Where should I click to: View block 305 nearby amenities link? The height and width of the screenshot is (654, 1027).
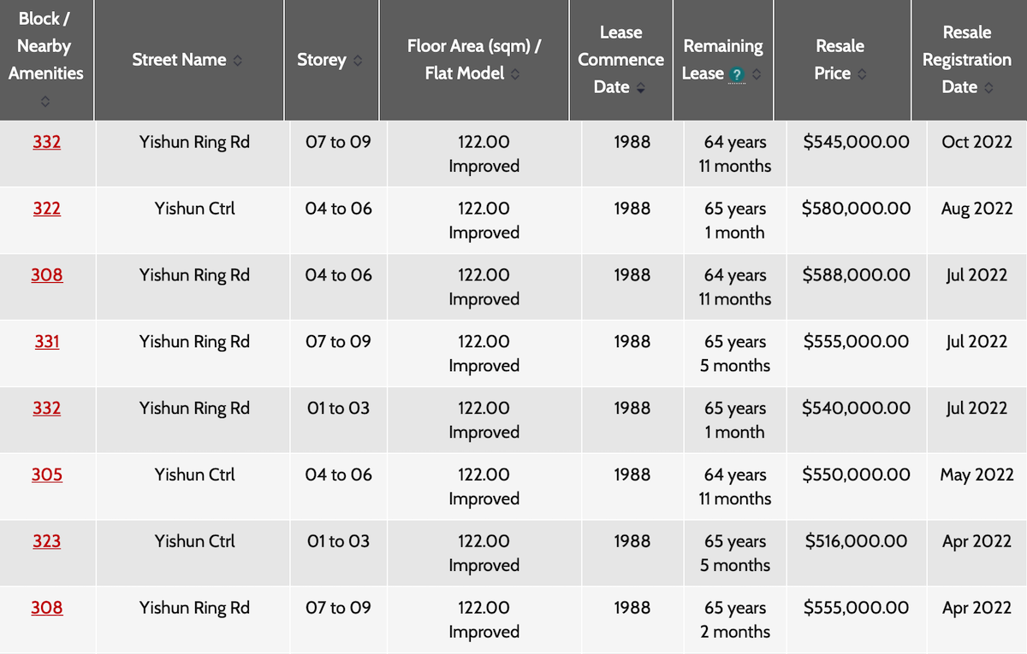[x=47, y=474]
